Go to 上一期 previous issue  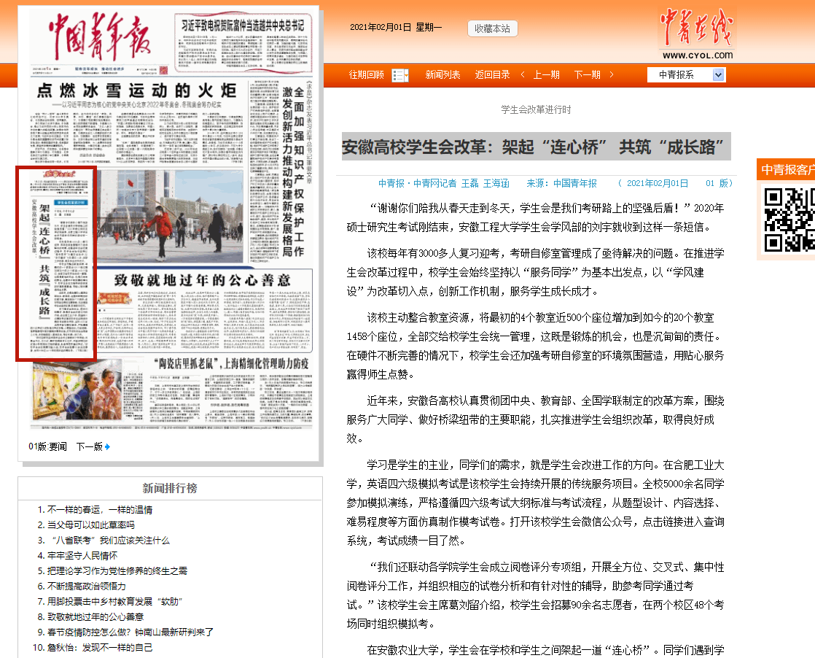pyautogui.click(x=546, y=74)
